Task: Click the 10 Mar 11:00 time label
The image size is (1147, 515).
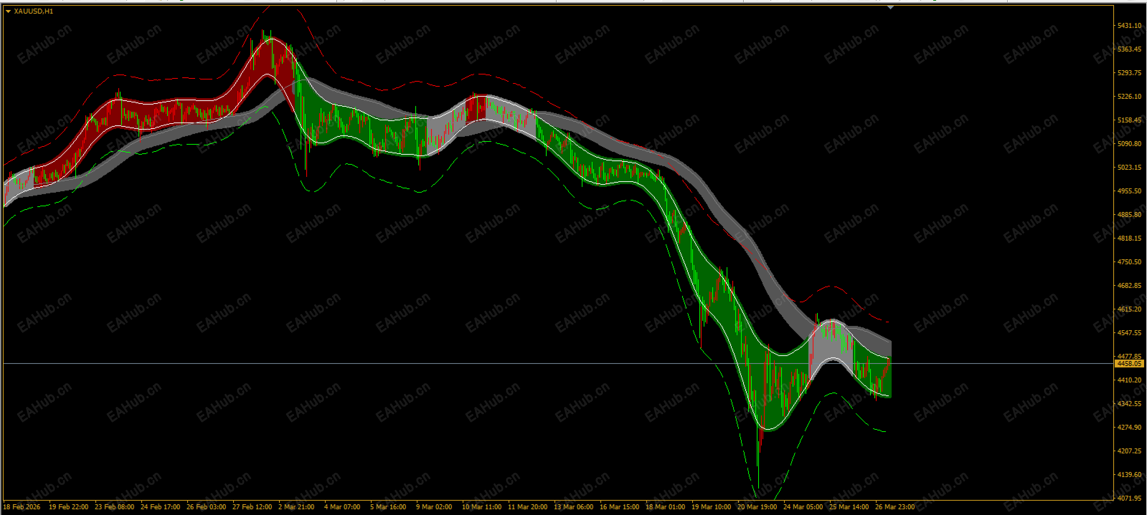Action: pos(481,506)
